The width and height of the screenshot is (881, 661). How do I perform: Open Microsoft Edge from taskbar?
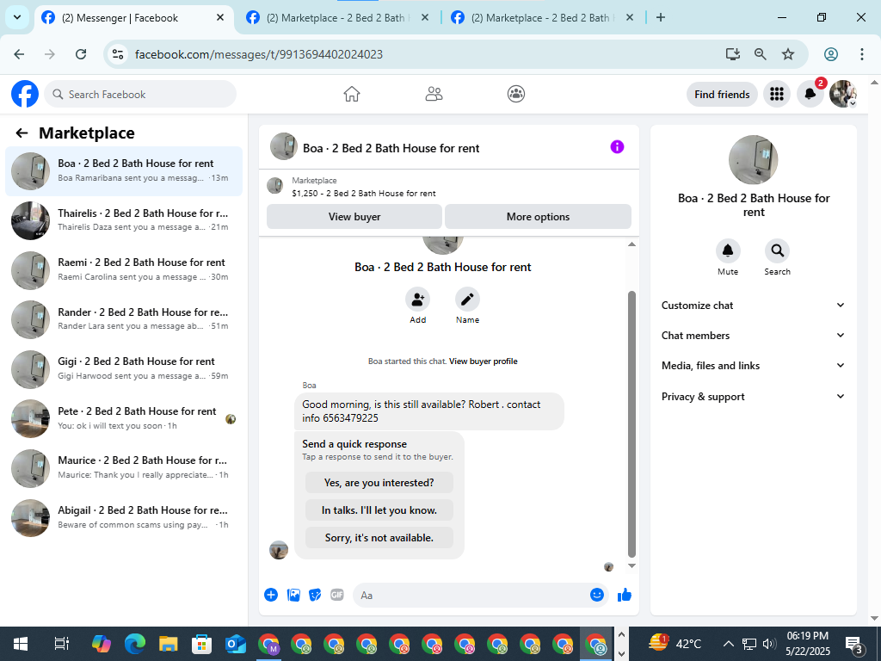pyautogui.click(x=135, y=644)
